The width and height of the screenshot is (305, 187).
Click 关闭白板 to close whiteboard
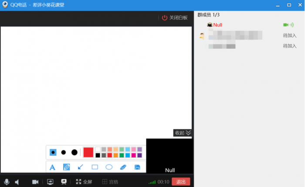[x=175, y=18]
